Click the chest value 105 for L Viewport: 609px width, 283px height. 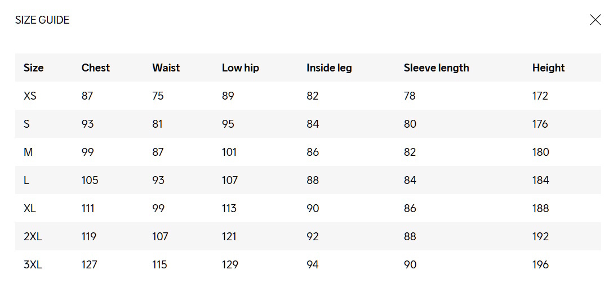point(90,180)
